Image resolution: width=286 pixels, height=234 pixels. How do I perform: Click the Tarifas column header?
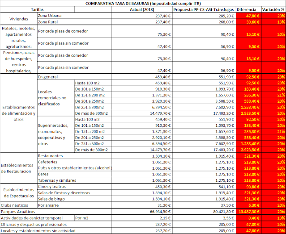38,9
